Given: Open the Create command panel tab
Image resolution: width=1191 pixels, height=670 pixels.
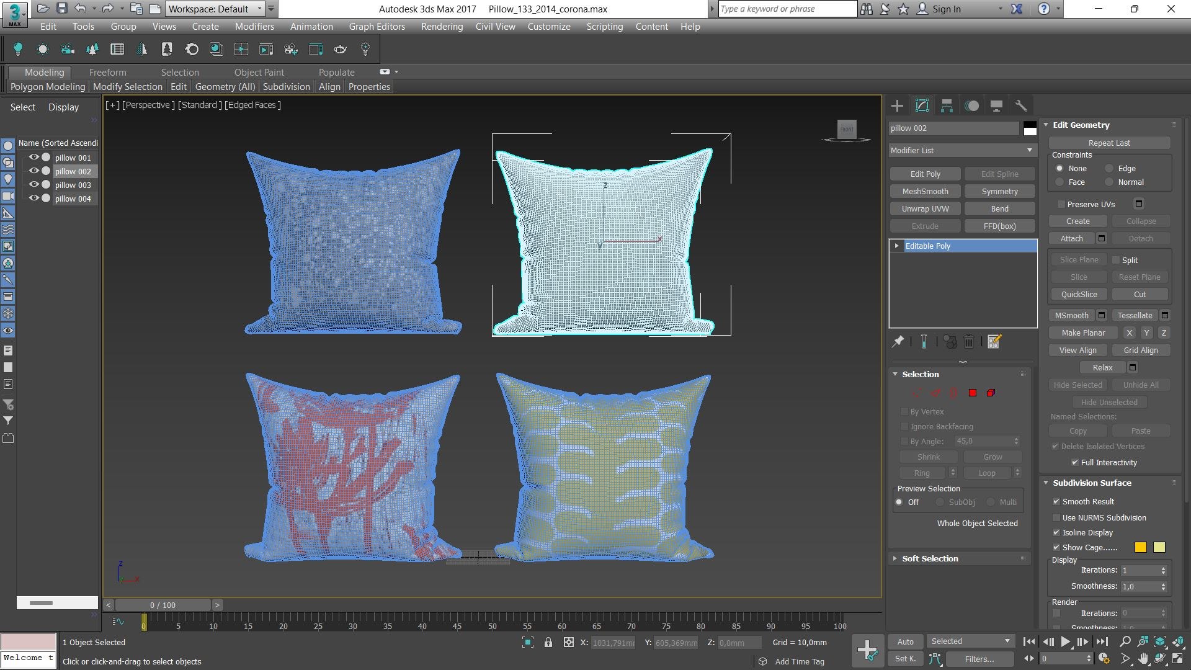Looking at the screenshot, I should click(x=897, y=105).
